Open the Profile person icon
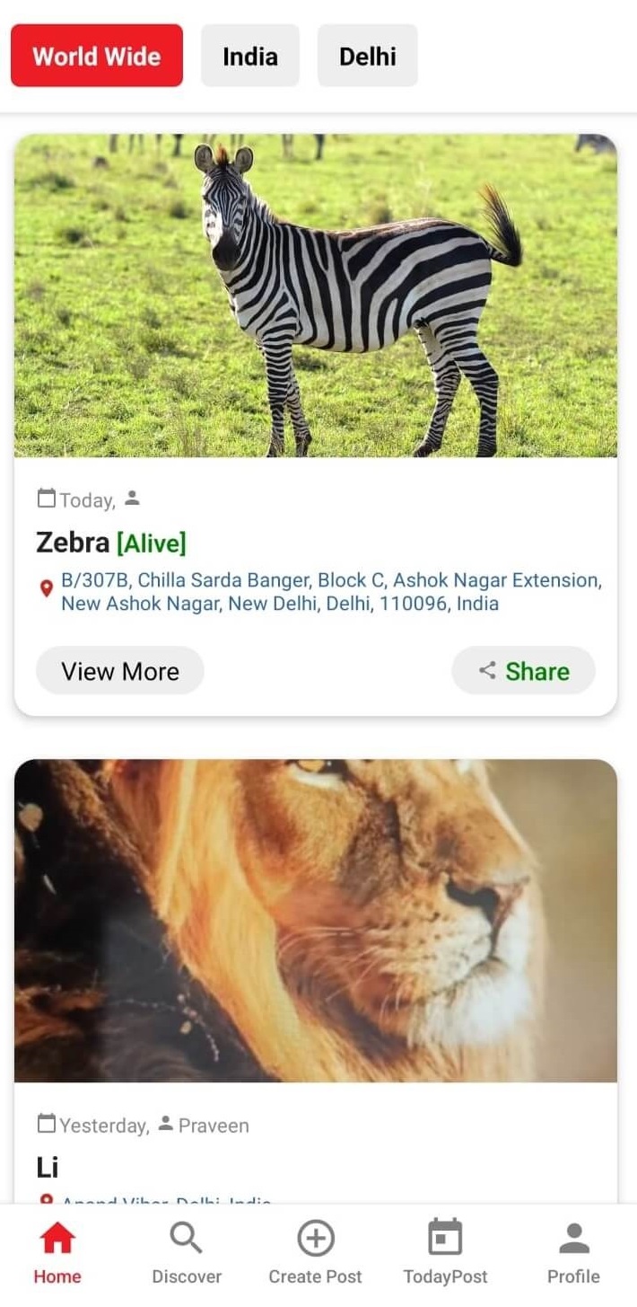 (574, 1239)
